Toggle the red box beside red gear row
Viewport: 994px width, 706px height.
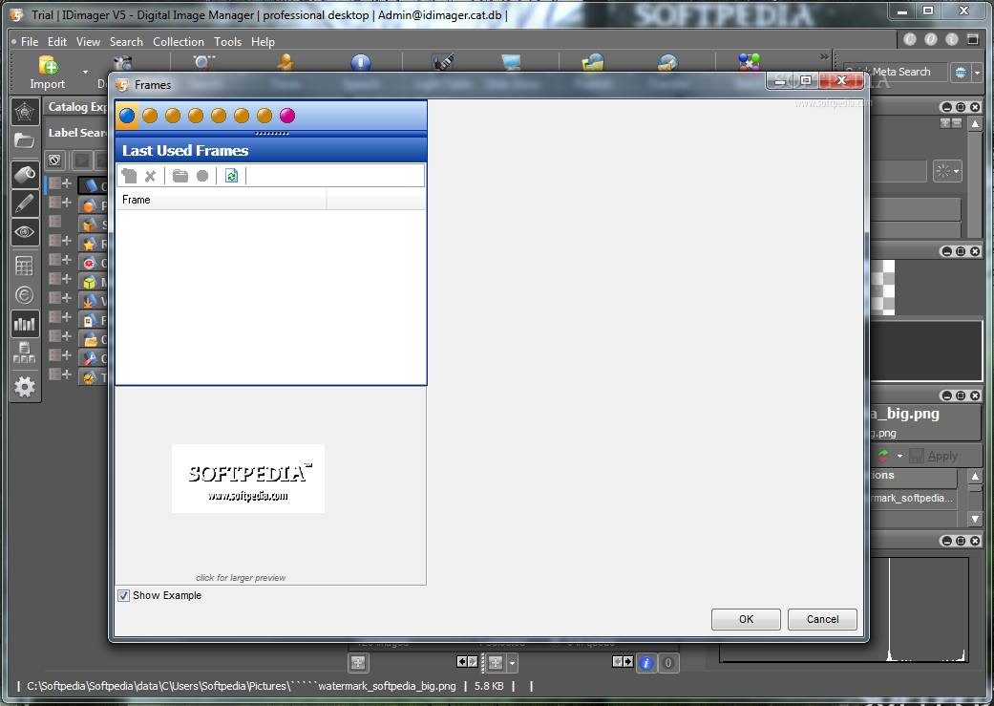[55, 260]
